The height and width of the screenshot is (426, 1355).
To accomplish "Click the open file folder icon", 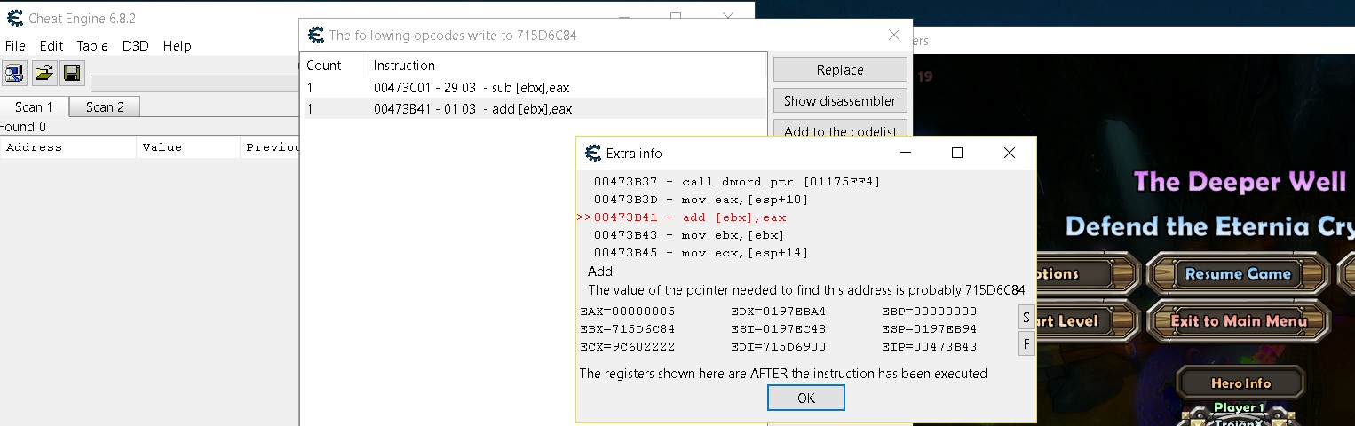I will coord(44,74).
